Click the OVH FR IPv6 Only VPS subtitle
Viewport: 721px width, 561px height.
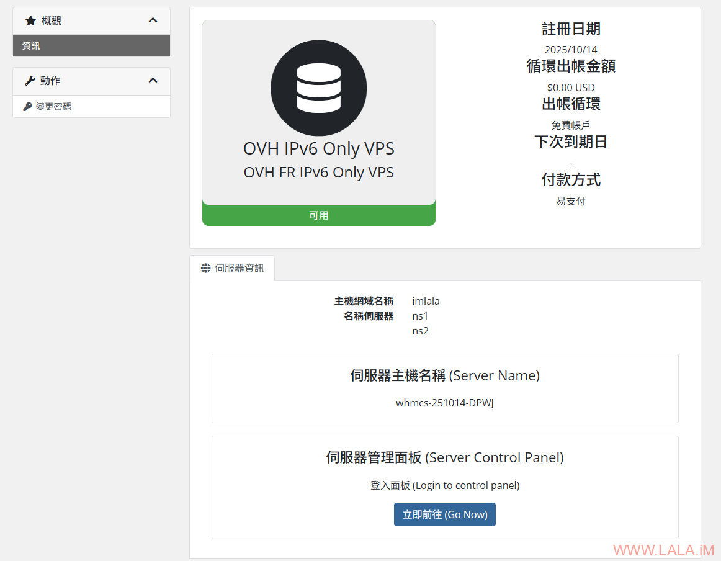pos(318,172)
